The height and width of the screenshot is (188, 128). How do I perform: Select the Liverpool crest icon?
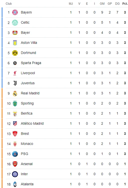click(15, 73)
